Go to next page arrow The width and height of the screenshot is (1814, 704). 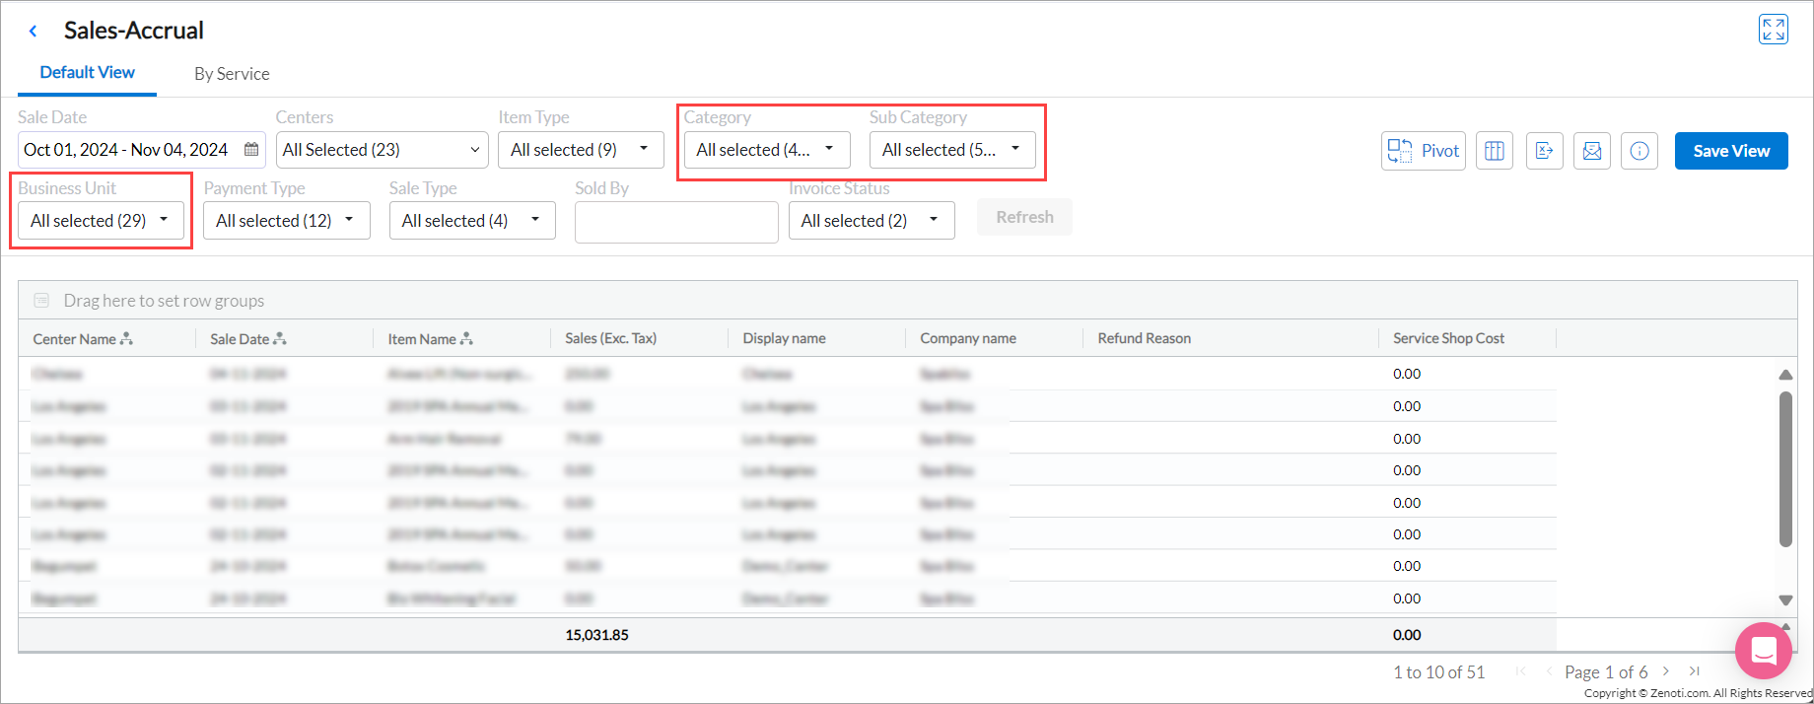(1666, 671)
